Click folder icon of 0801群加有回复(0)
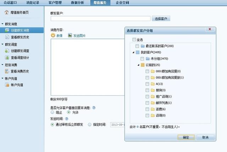 (153, 71)
